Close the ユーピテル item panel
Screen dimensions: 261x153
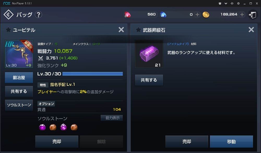121,30
